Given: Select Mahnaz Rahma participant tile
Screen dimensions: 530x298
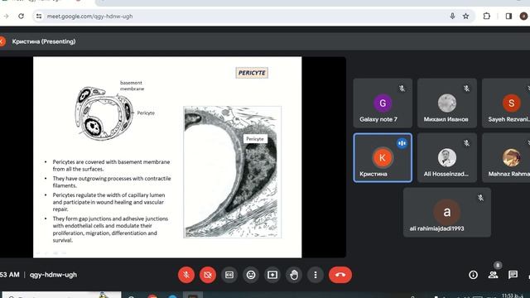Looking at the screenshot, I should point(506,158).
